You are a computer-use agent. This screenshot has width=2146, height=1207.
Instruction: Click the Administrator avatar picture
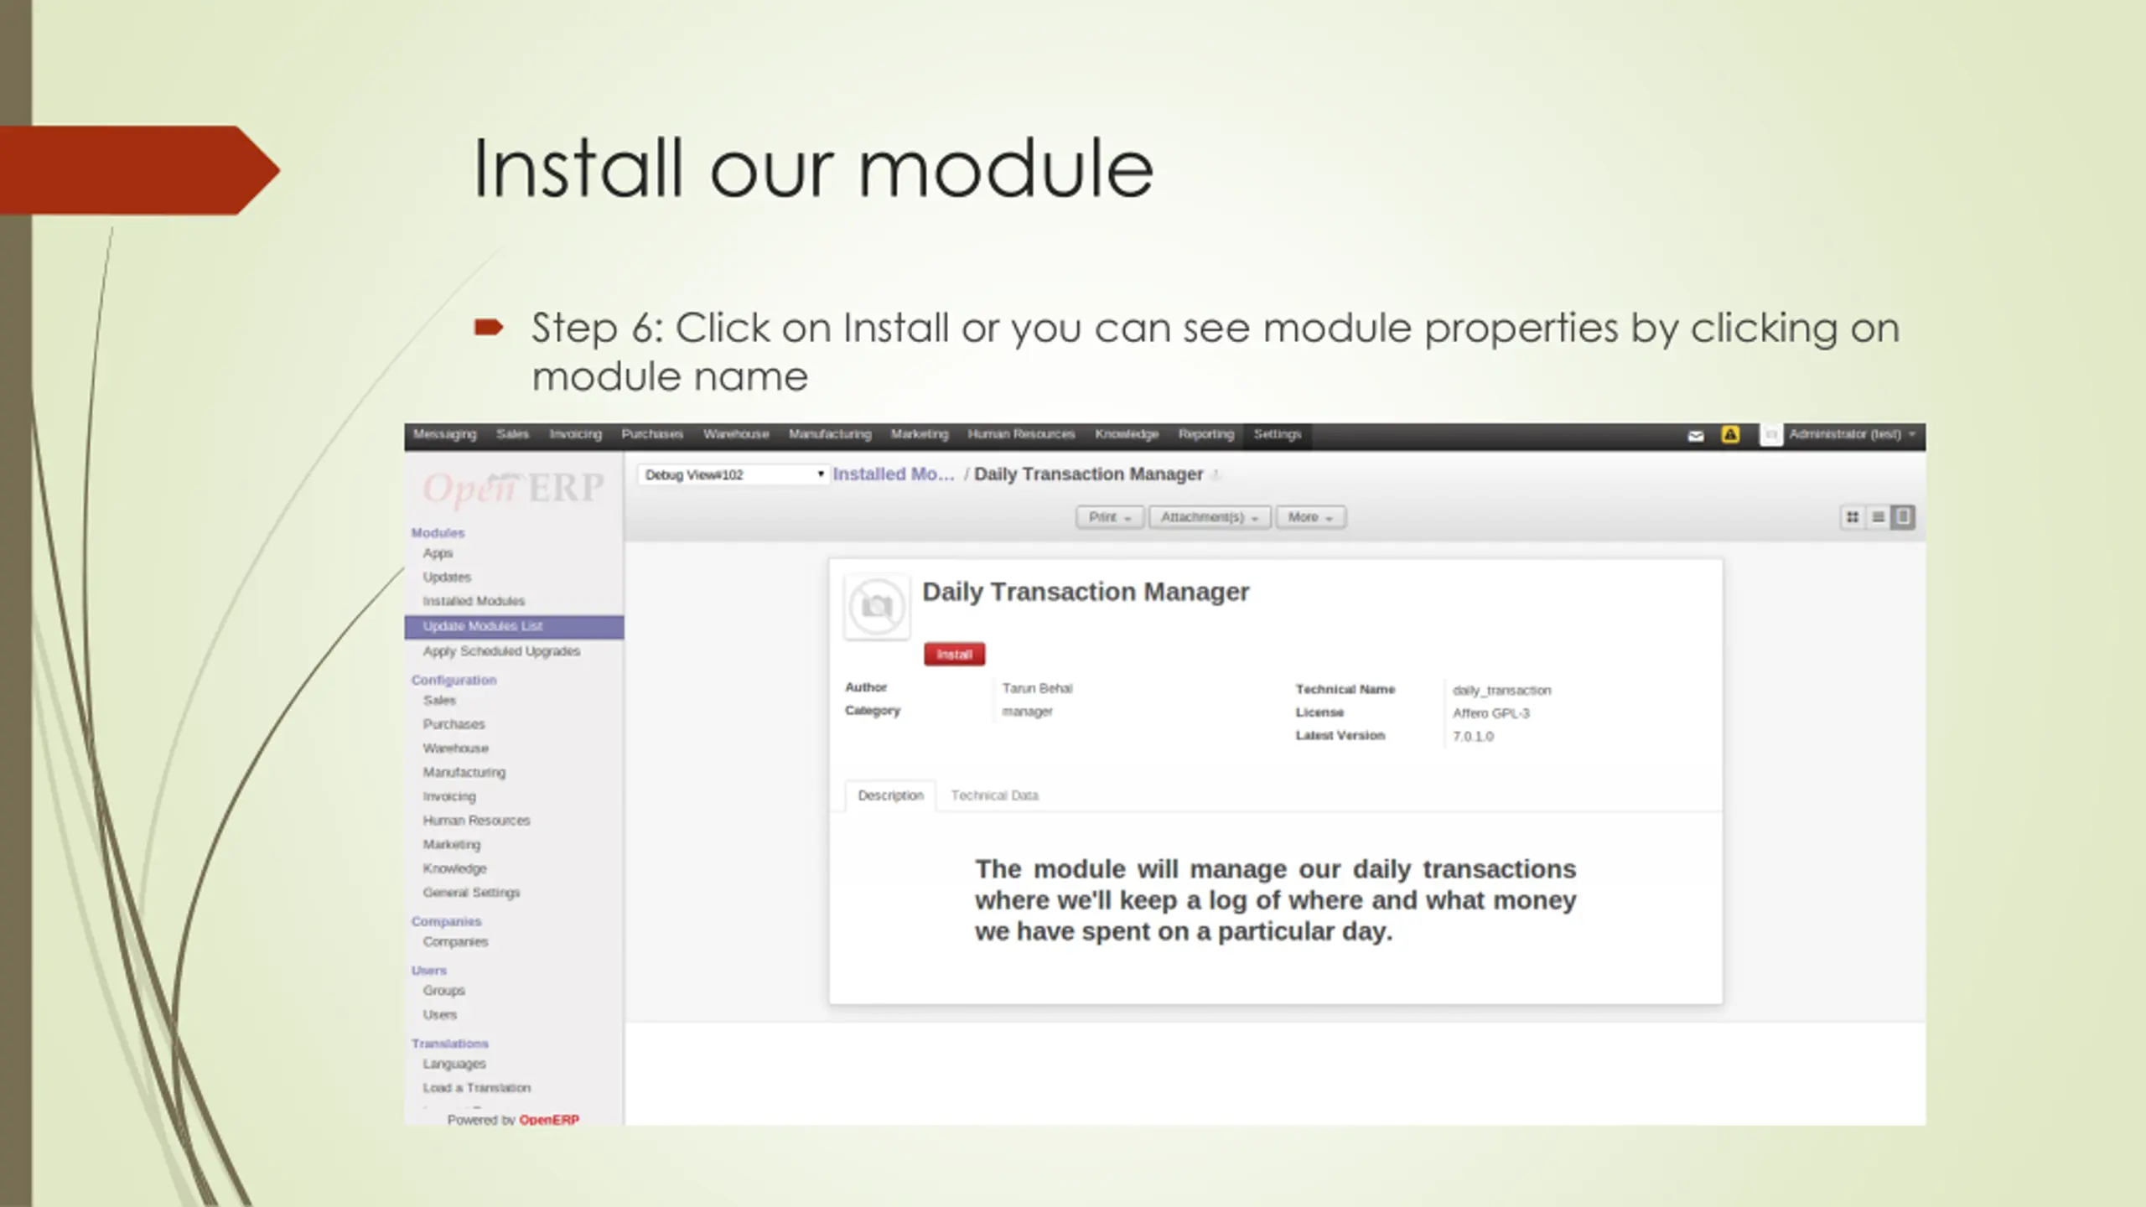point(1770,434)
